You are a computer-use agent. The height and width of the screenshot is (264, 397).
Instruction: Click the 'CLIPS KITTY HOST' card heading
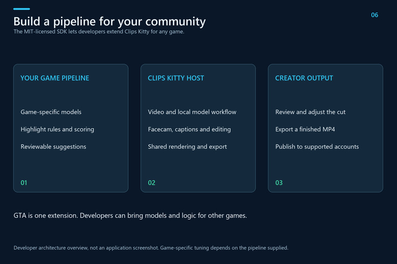[x=176, y=78]
